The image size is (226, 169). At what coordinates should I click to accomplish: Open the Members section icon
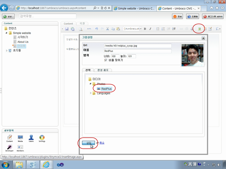click(20, 148)
